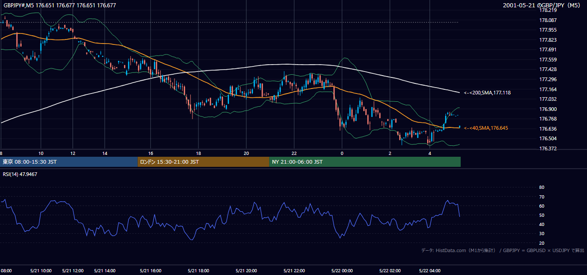Viewport: 587px width, 275px height.
Task: Click the 5/21 14:00 time axis label
Action: (105, 271)
